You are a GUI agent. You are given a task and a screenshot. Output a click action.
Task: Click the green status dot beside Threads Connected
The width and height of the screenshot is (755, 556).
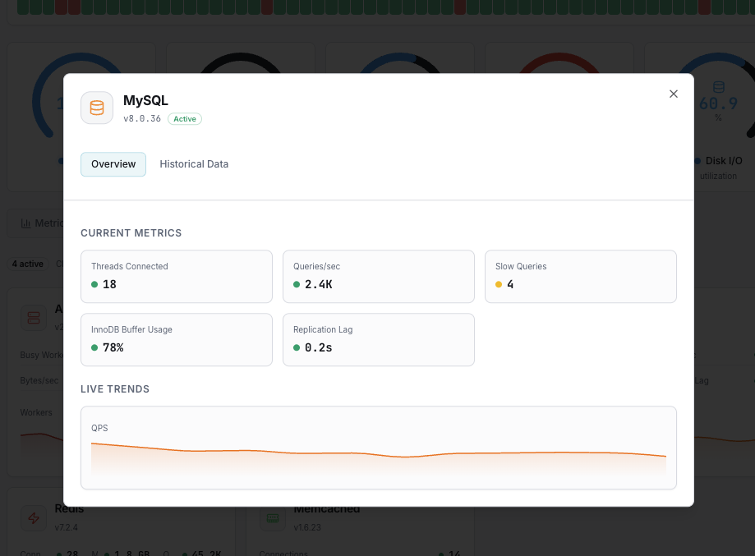pyautogui.click(x=93, y=285)
